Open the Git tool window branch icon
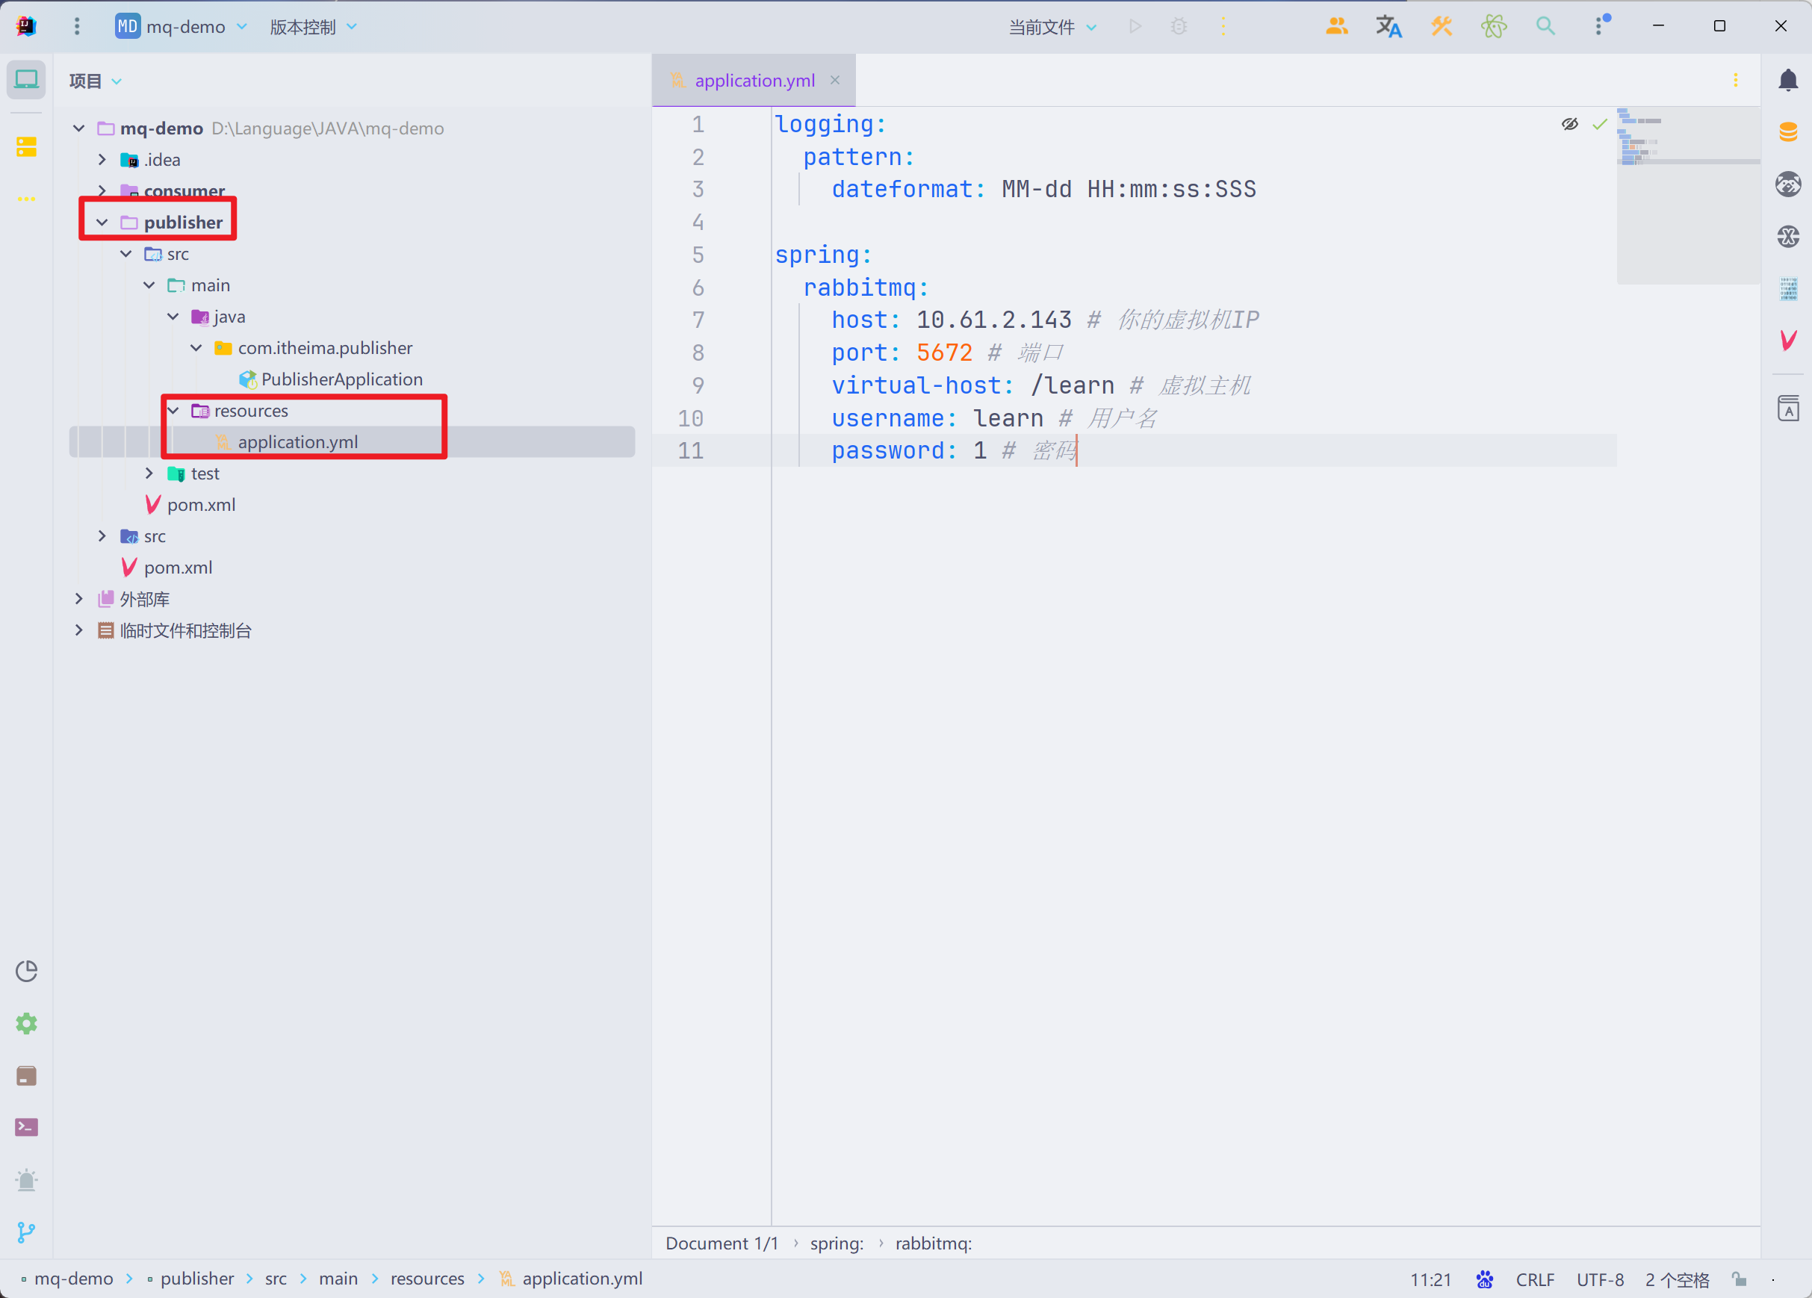 pos(26,1232)
